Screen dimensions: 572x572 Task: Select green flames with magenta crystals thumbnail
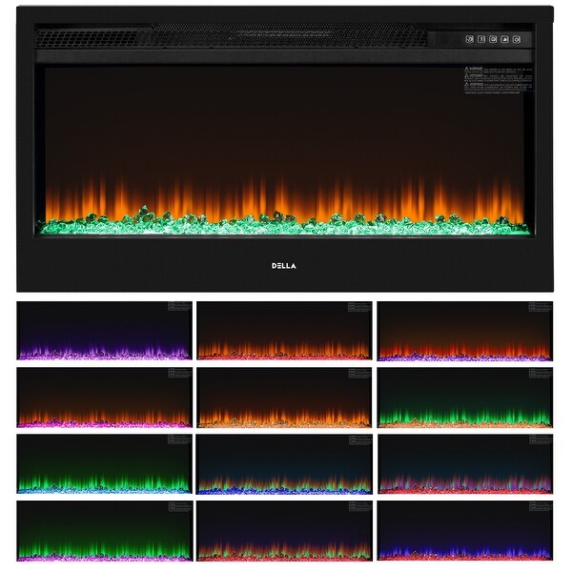click(x=104, y=531)
